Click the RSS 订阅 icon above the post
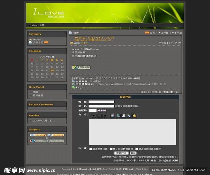 147,33
